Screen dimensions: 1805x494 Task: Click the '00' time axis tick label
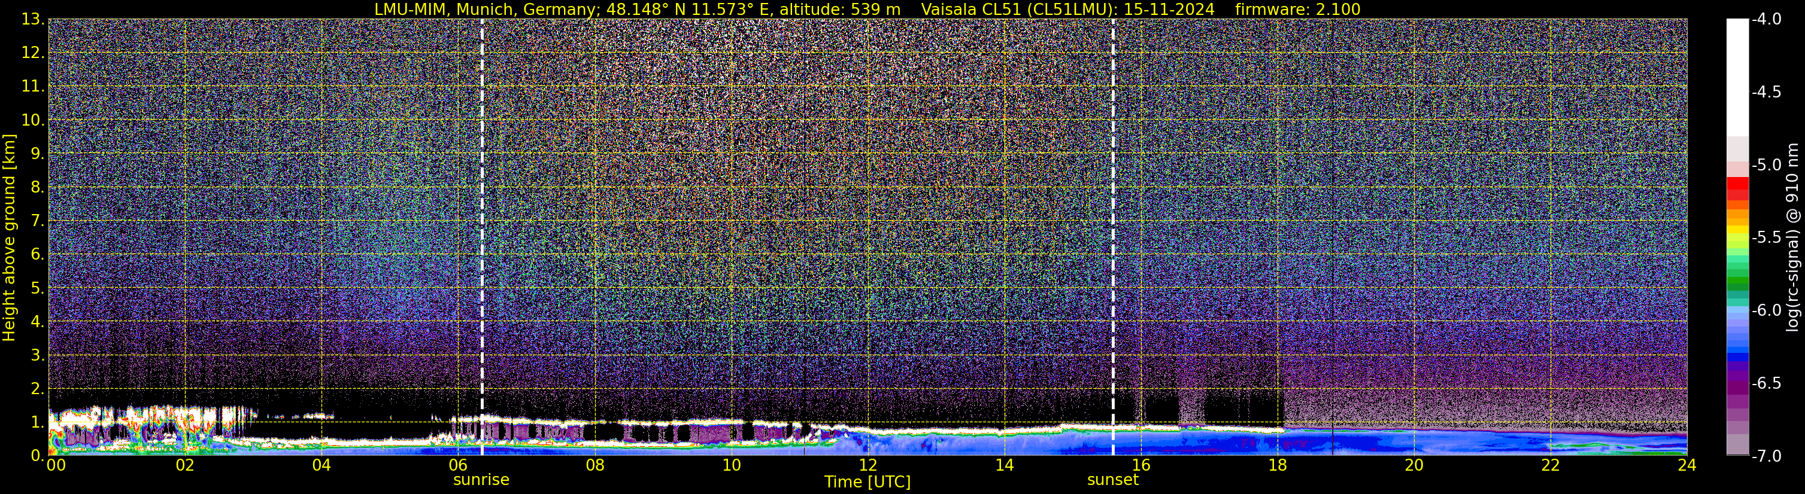56,465
